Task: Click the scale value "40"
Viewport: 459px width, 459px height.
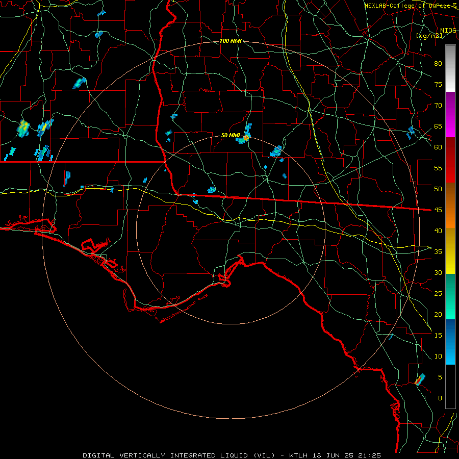Action: coord(438,231)
